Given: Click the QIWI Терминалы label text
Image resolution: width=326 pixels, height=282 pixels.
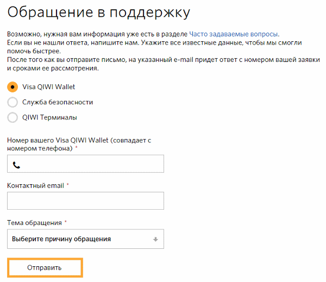Looking at the screenshot, I should [49, 117].
